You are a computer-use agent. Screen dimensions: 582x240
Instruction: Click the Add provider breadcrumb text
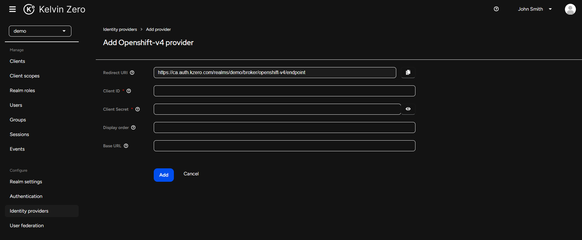tap(158, 29)
